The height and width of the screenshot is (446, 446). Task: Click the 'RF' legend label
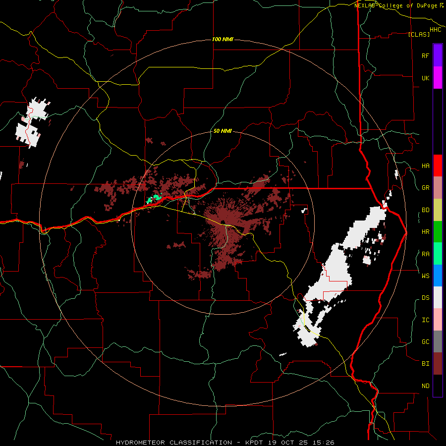coord(425,56)
